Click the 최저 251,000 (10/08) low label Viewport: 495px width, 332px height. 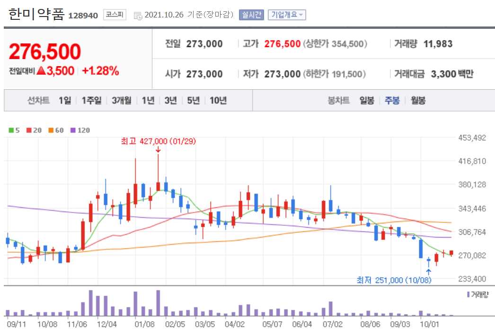tap(394, 280)
